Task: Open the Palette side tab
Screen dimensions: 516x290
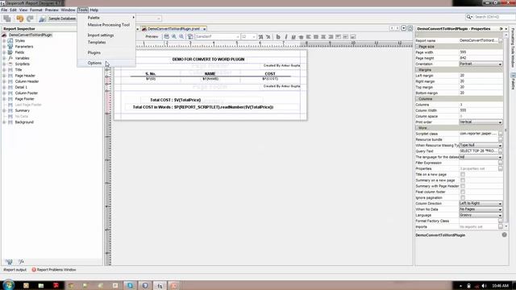Action: pos(513,81)
